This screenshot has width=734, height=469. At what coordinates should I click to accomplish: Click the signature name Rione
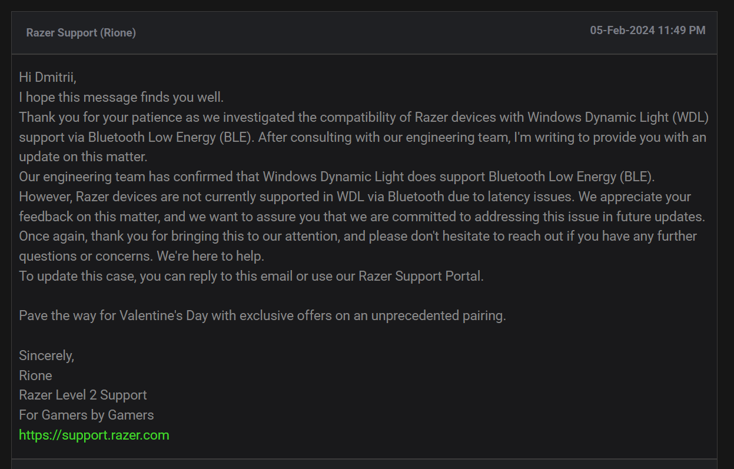[x=35, y=375]
